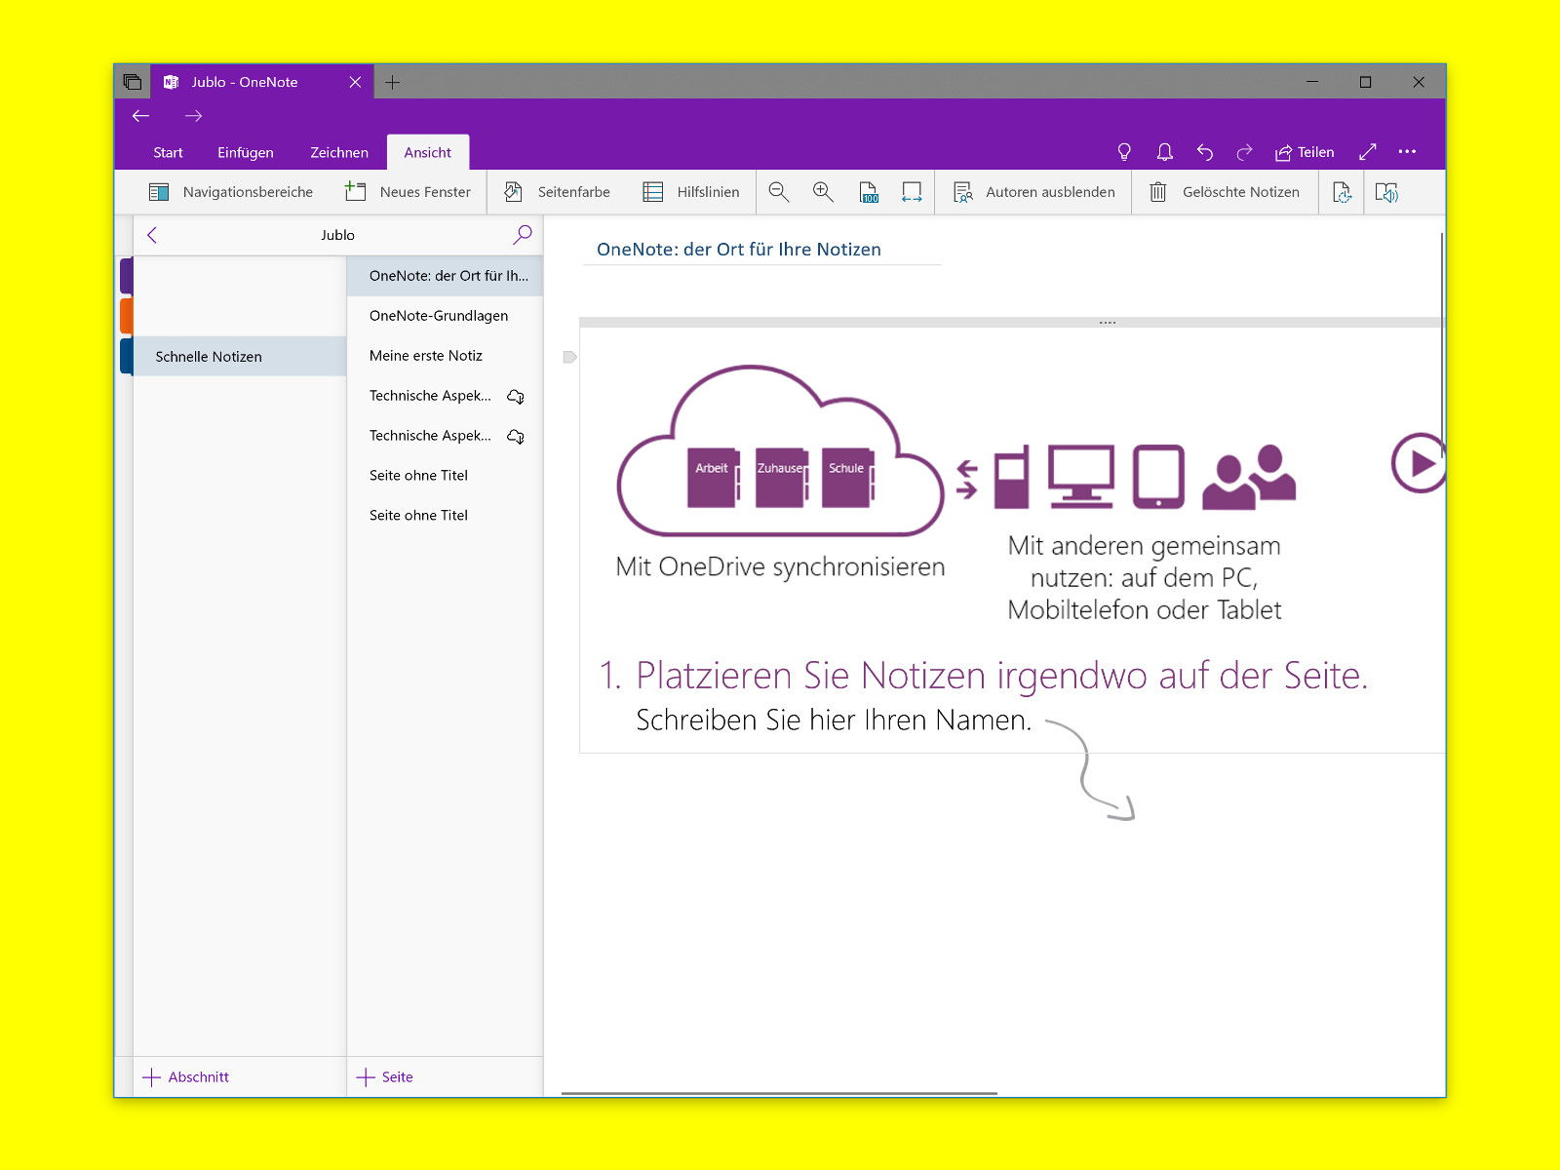
Task: Click the text Schreiben Sie hier Ihren Namen
Action: tap(834, 720)
